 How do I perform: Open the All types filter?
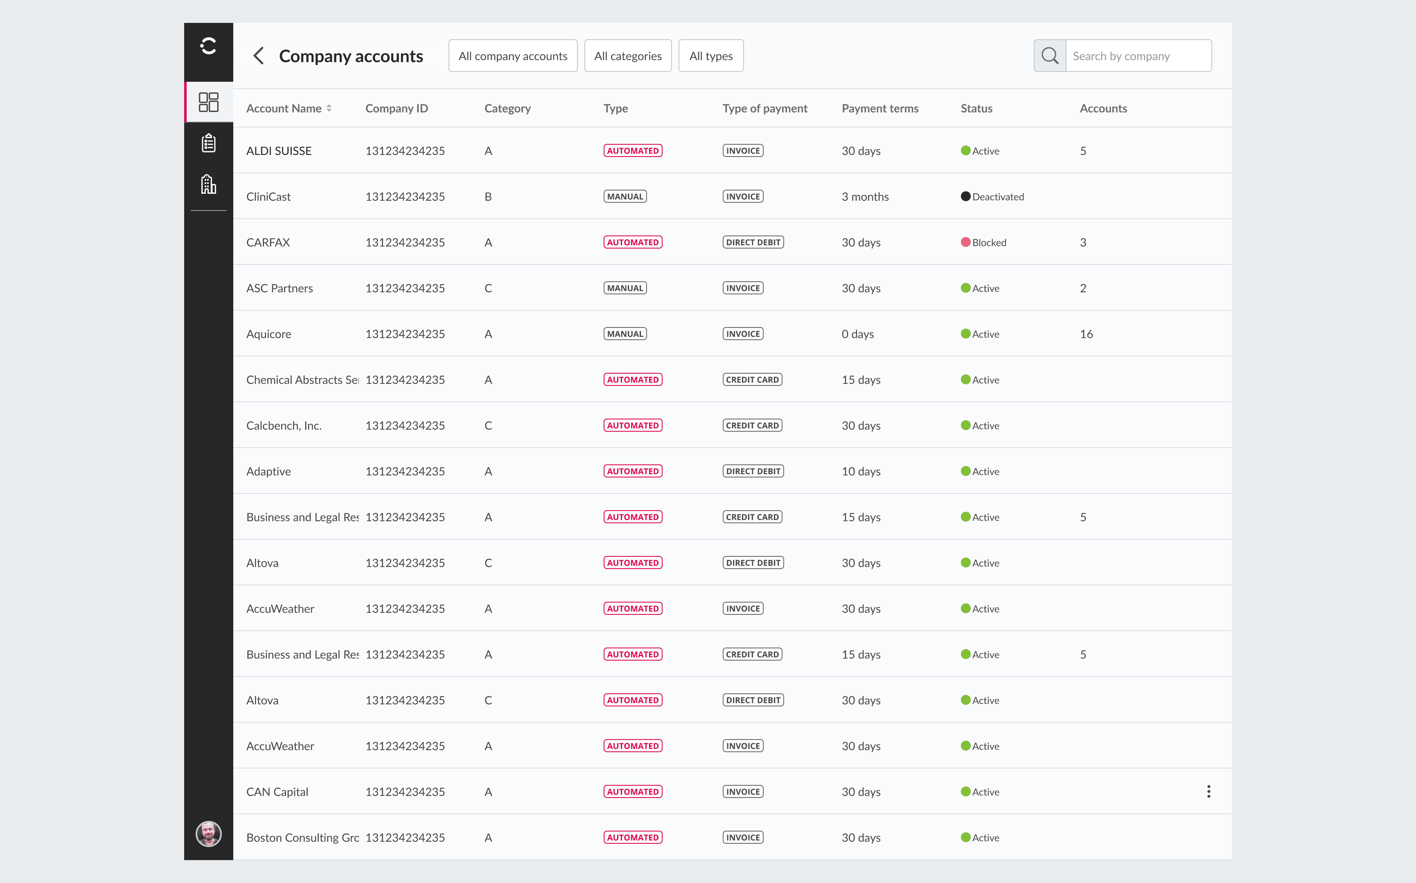coord(711,56)
